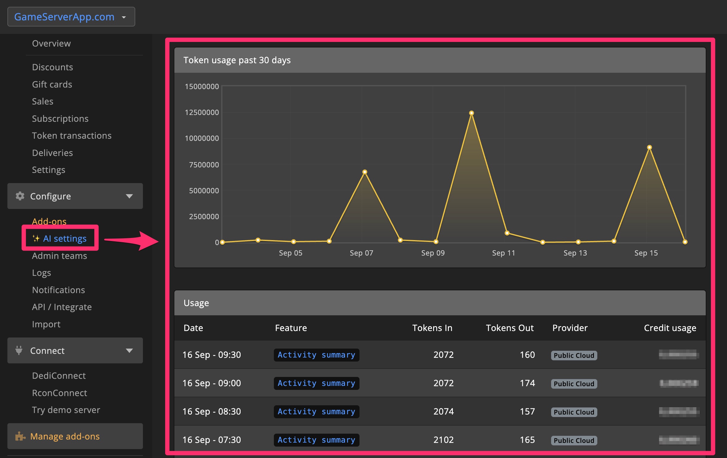Click Activity summary tag for 07:30 row
727x458 pixels.
[316, 440]
